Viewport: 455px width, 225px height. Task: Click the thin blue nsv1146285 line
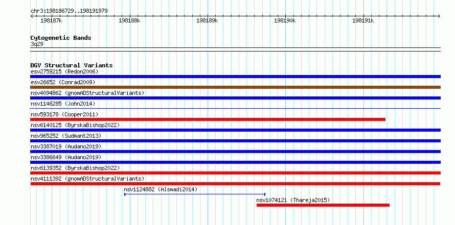pos(235,109)
